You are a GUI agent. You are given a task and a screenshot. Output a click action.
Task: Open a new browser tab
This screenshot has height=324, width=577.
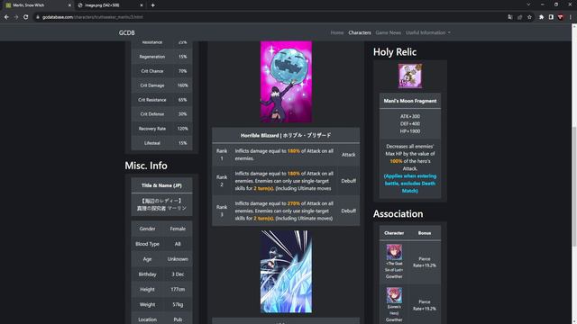point(152,5)
